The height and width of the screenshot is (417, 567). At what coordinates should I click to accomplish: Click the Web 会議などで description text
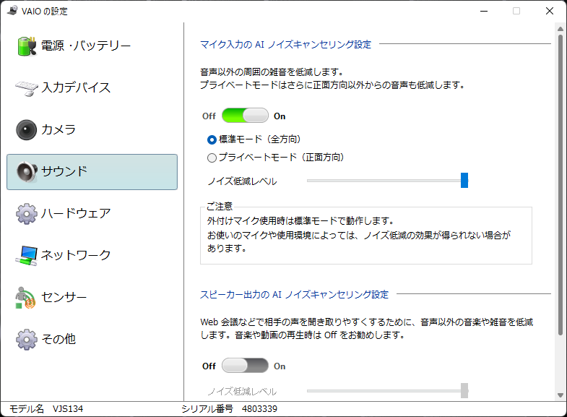click(x=367, y=328)
